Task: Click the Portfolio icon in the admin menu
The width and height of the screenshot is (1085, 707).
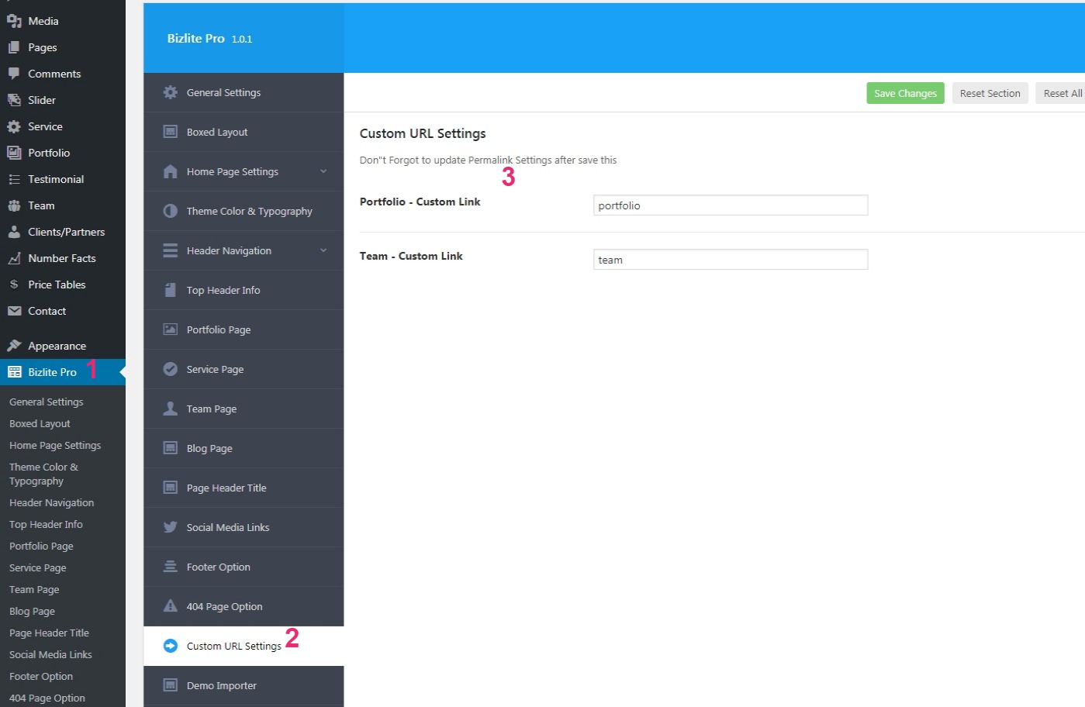Action: pos(14,153)
